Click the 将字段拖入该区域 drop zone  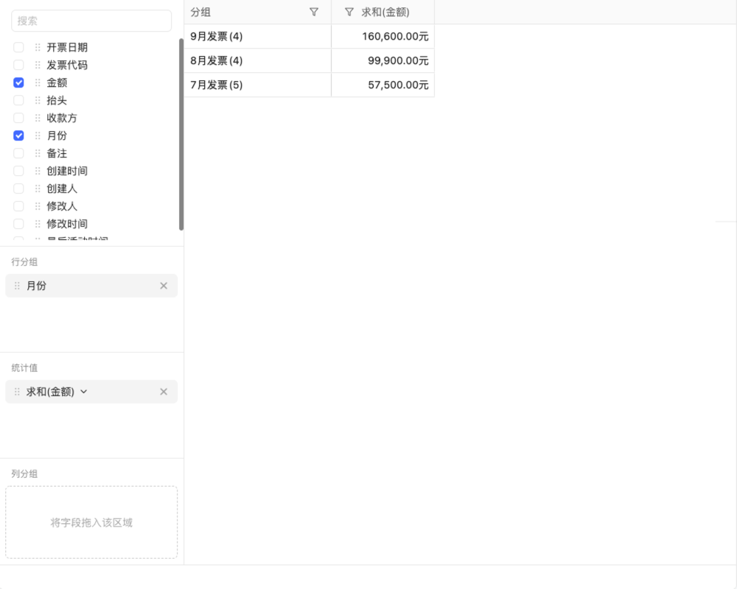pyautogui.click(x=91, y=523)
